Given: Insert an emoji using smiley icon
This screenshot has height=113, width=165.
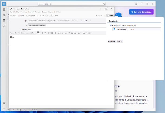Looking at the screenshot, I should tap(89, 33).
